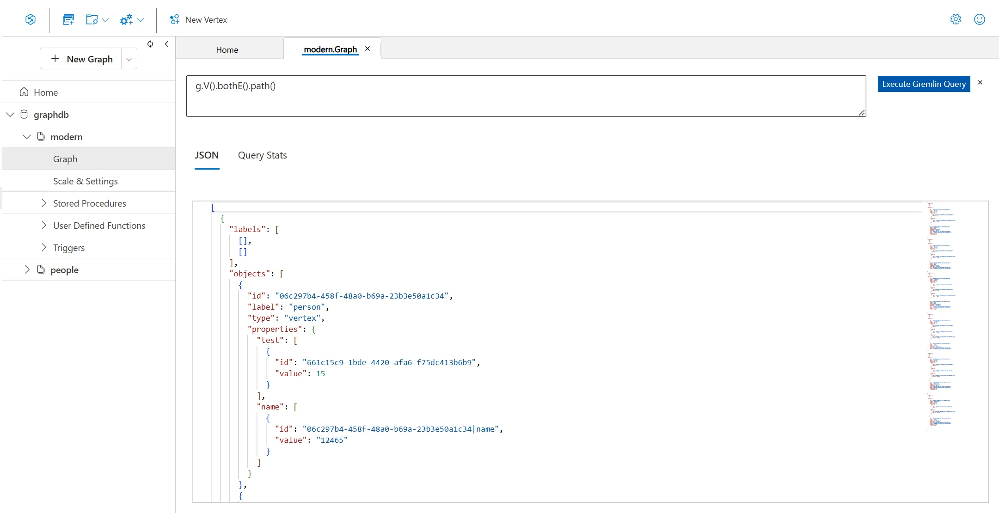The width and height of the screenshot is (999, 513).
Task: Refresh the resource tree
Action: pos(150,44)
